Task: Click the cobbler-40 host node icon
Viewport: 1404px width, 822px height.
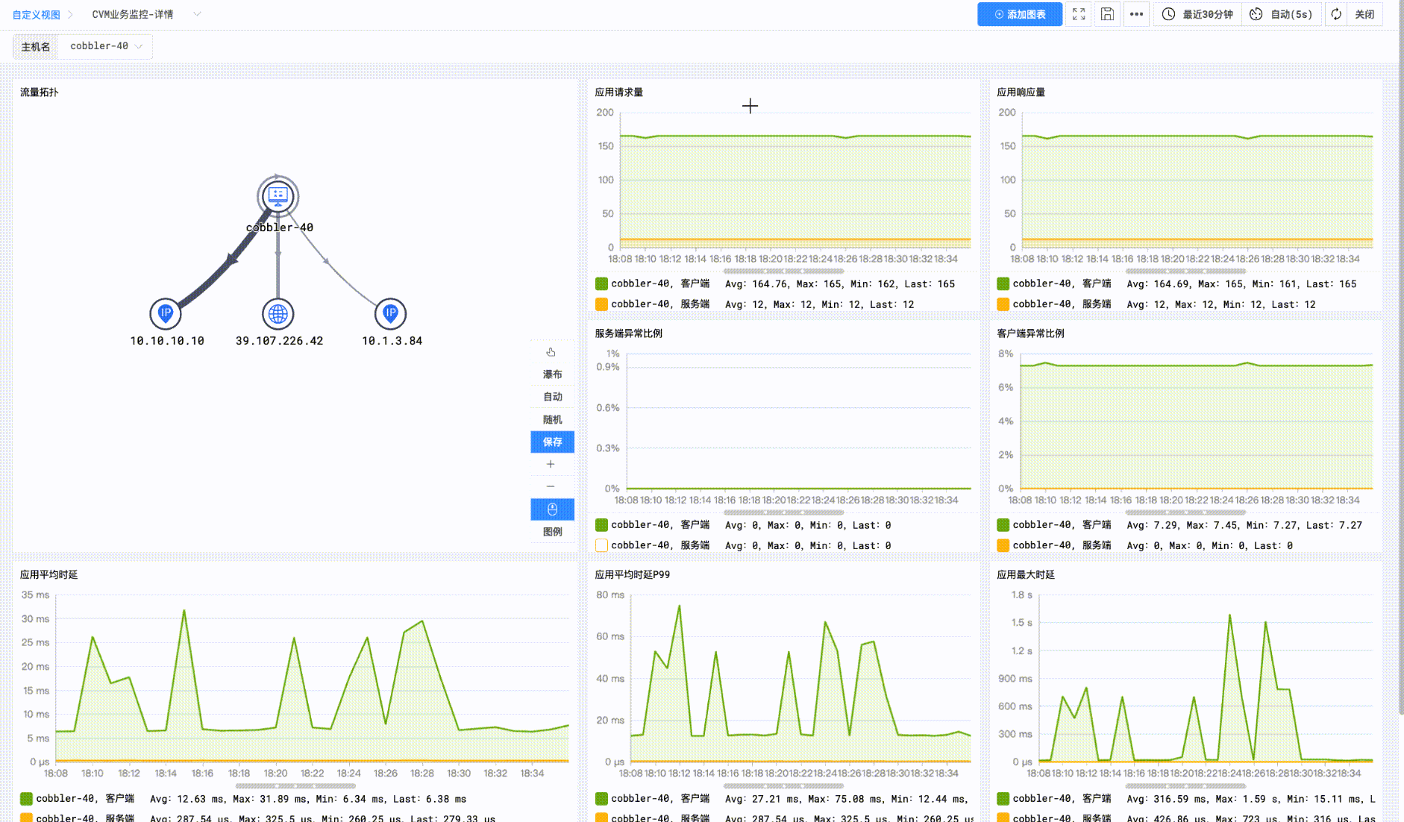Action: pos(278,196)
